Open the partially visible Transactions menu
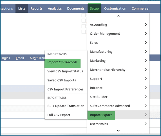 7,8
